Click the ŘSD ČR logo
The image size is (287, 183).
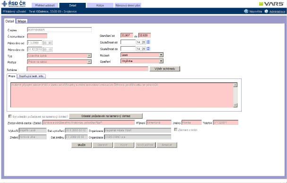14,4
